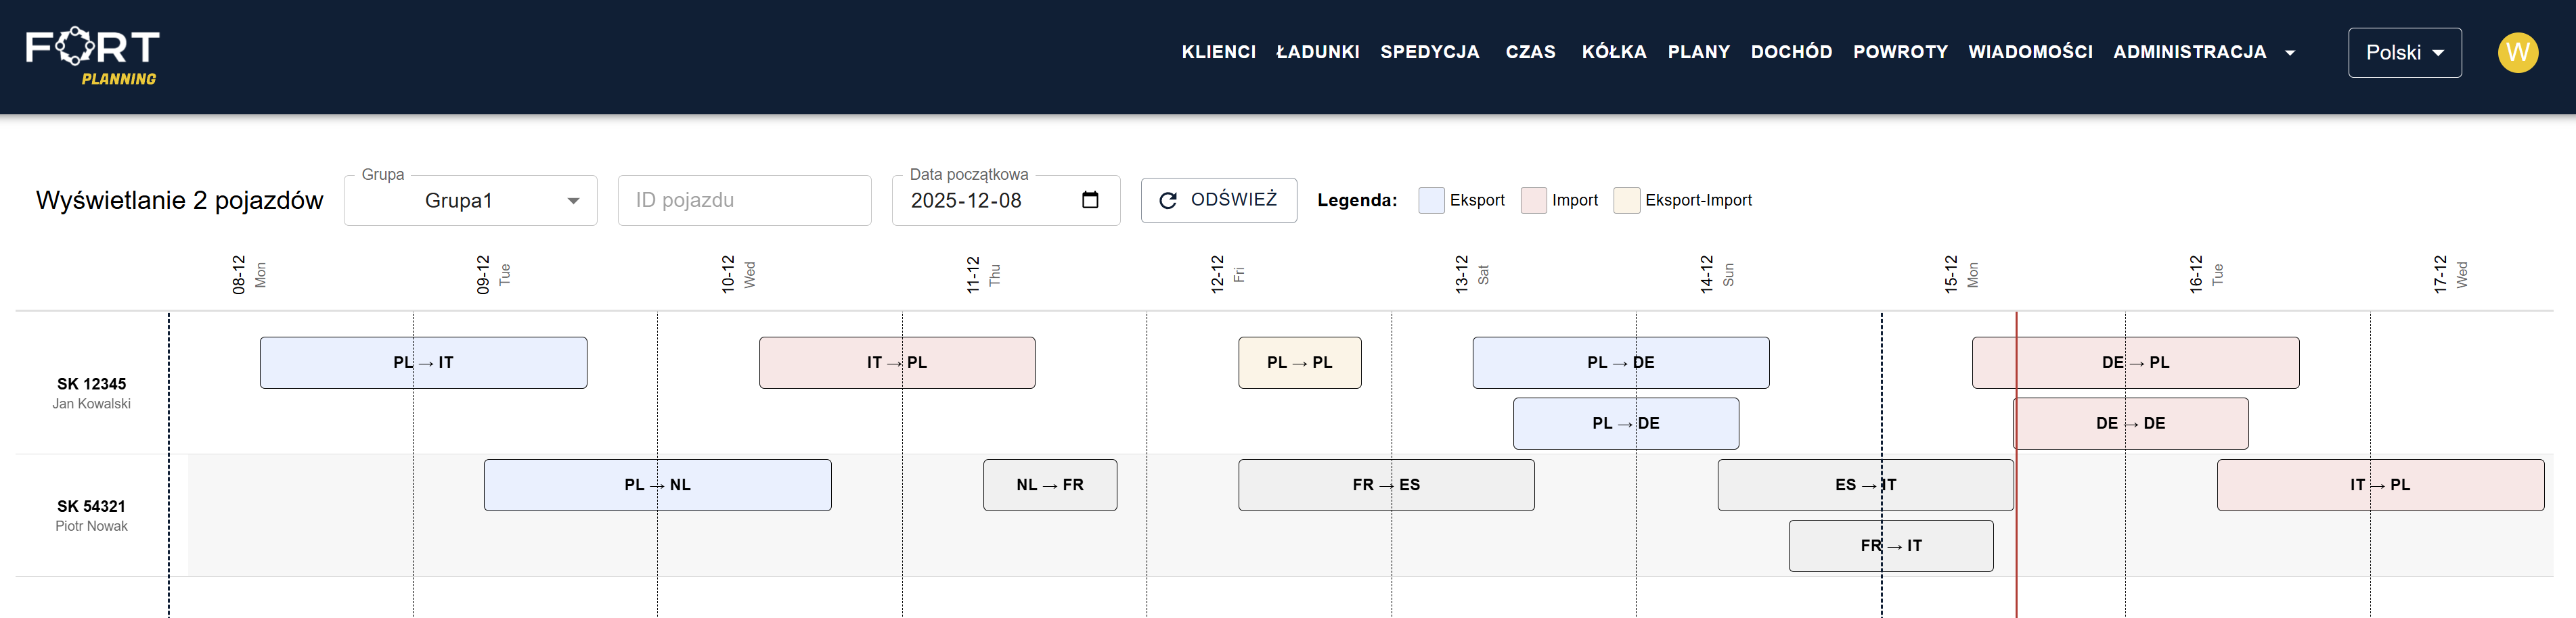Screen dimensions: 2576x618
Task: Expand the ADMINISTRACJA menu
Action: tap(2203, 52)
